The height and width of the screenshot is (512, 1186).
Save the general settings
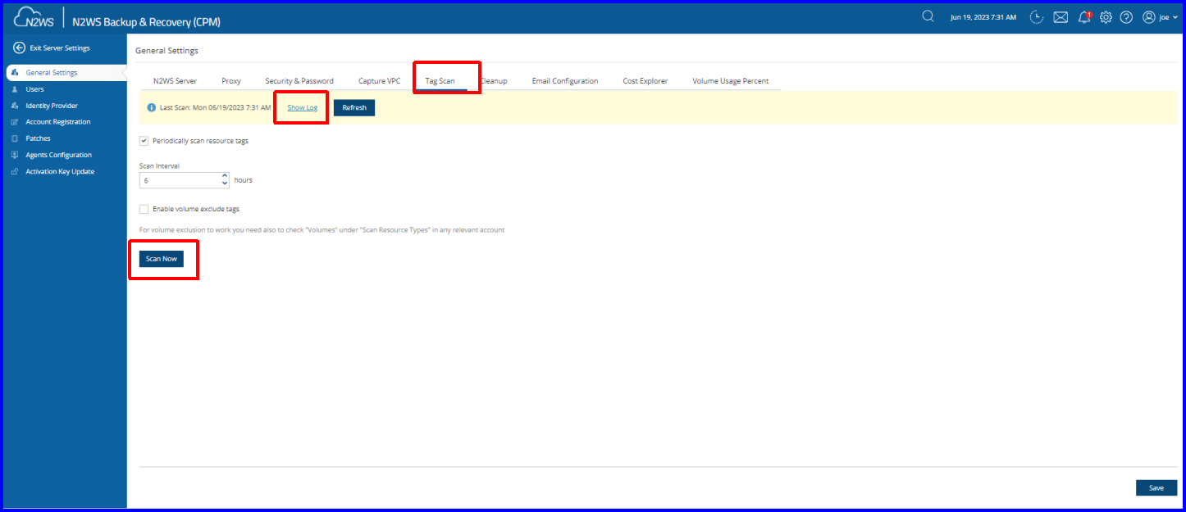click(x=1156, y=488)
